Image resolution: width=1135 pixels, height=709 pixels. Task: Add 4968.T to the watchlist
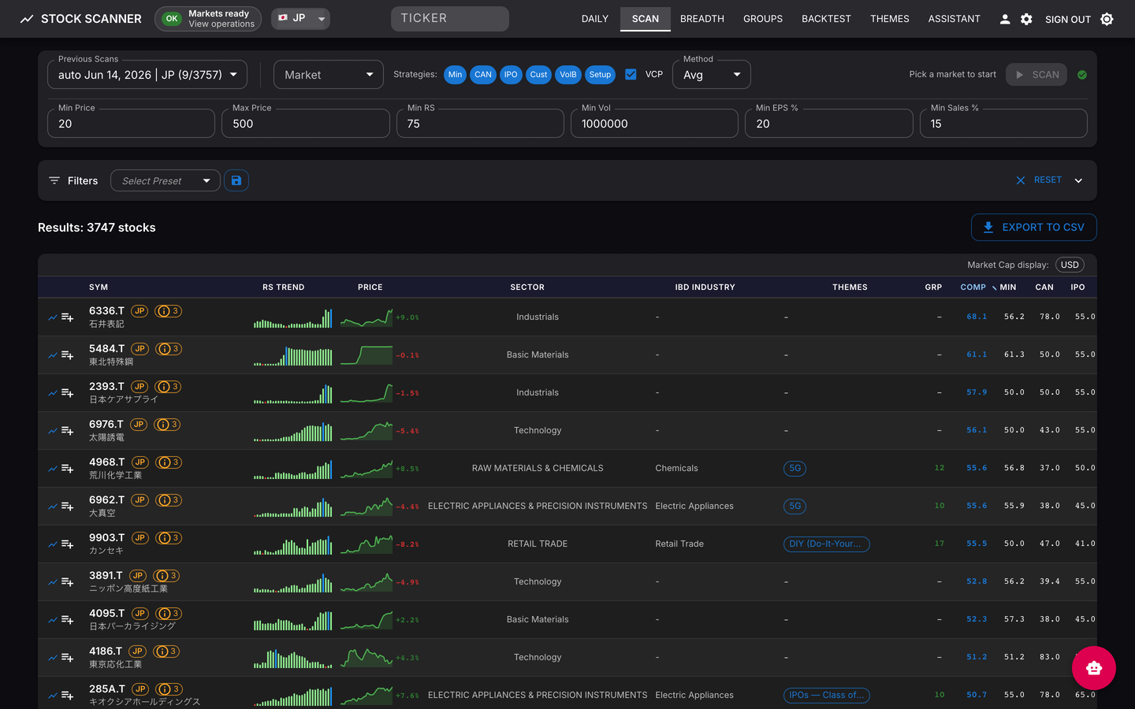(x=68, y=469)
